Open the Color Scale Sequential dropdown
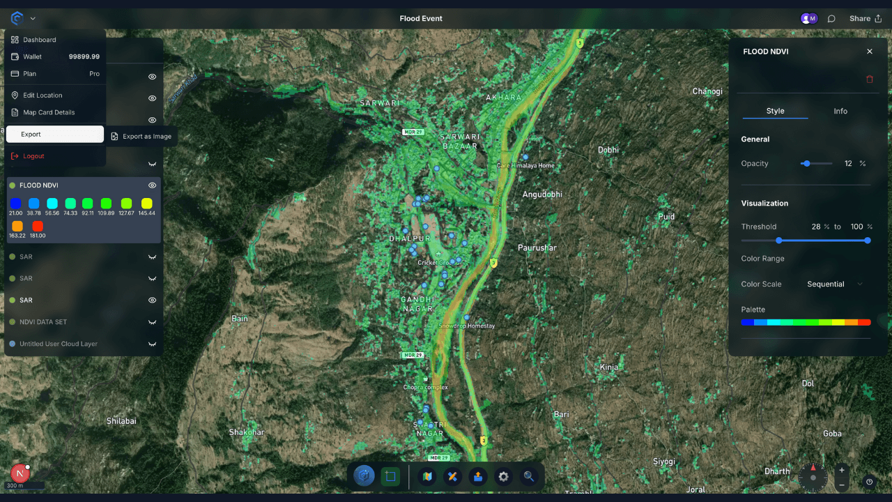 point(834,284)
